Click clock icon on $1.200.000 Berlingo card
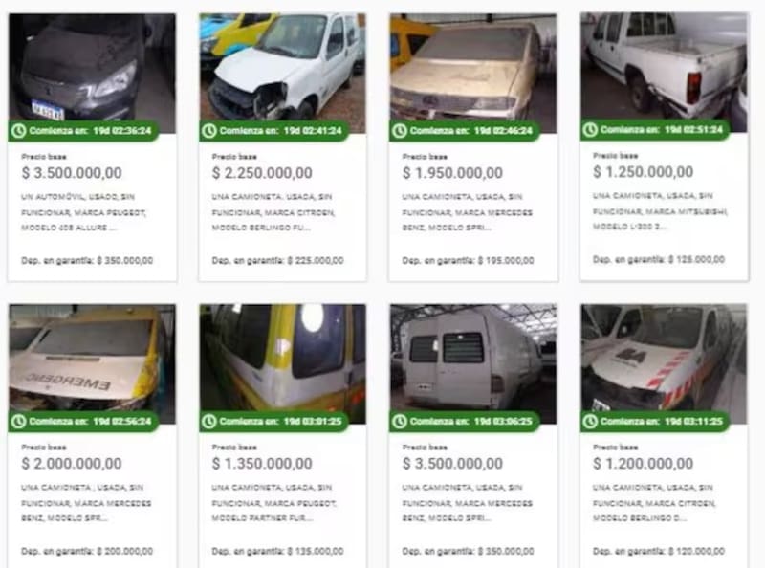The width and height of the screenshot is (765, 568). pyautogui.click(x=590, y=421)
